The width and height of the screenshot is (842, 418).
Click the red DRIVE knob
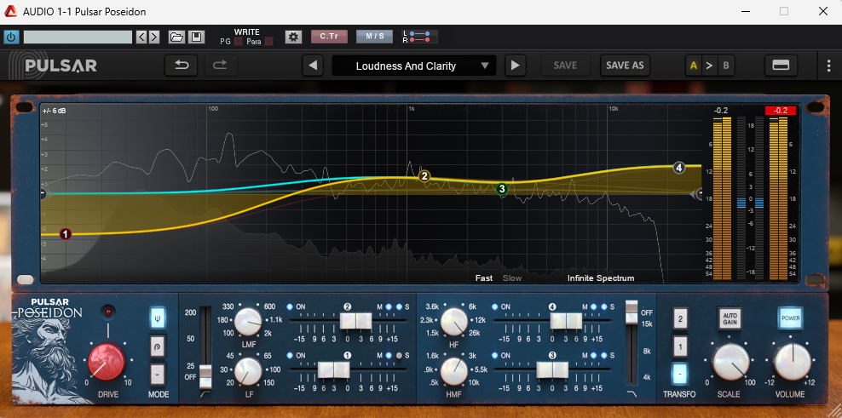point(107,361)
